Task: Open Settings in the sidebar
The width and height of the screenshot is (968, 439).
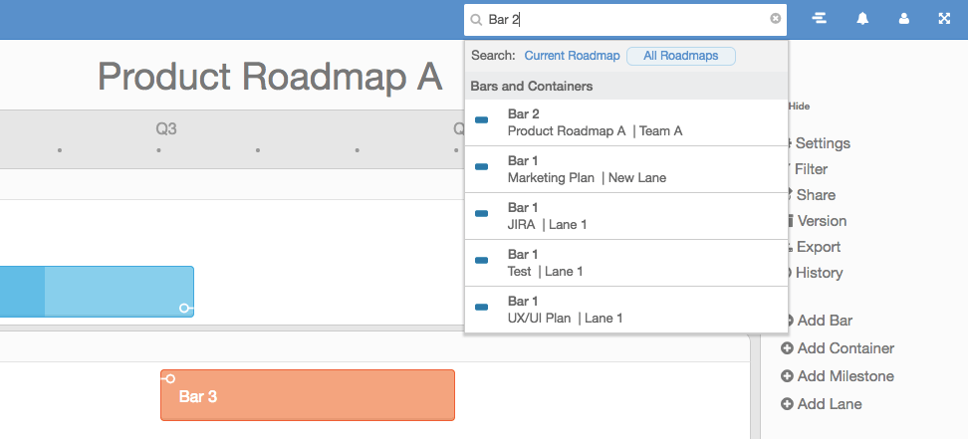Action: pos(822,143)
